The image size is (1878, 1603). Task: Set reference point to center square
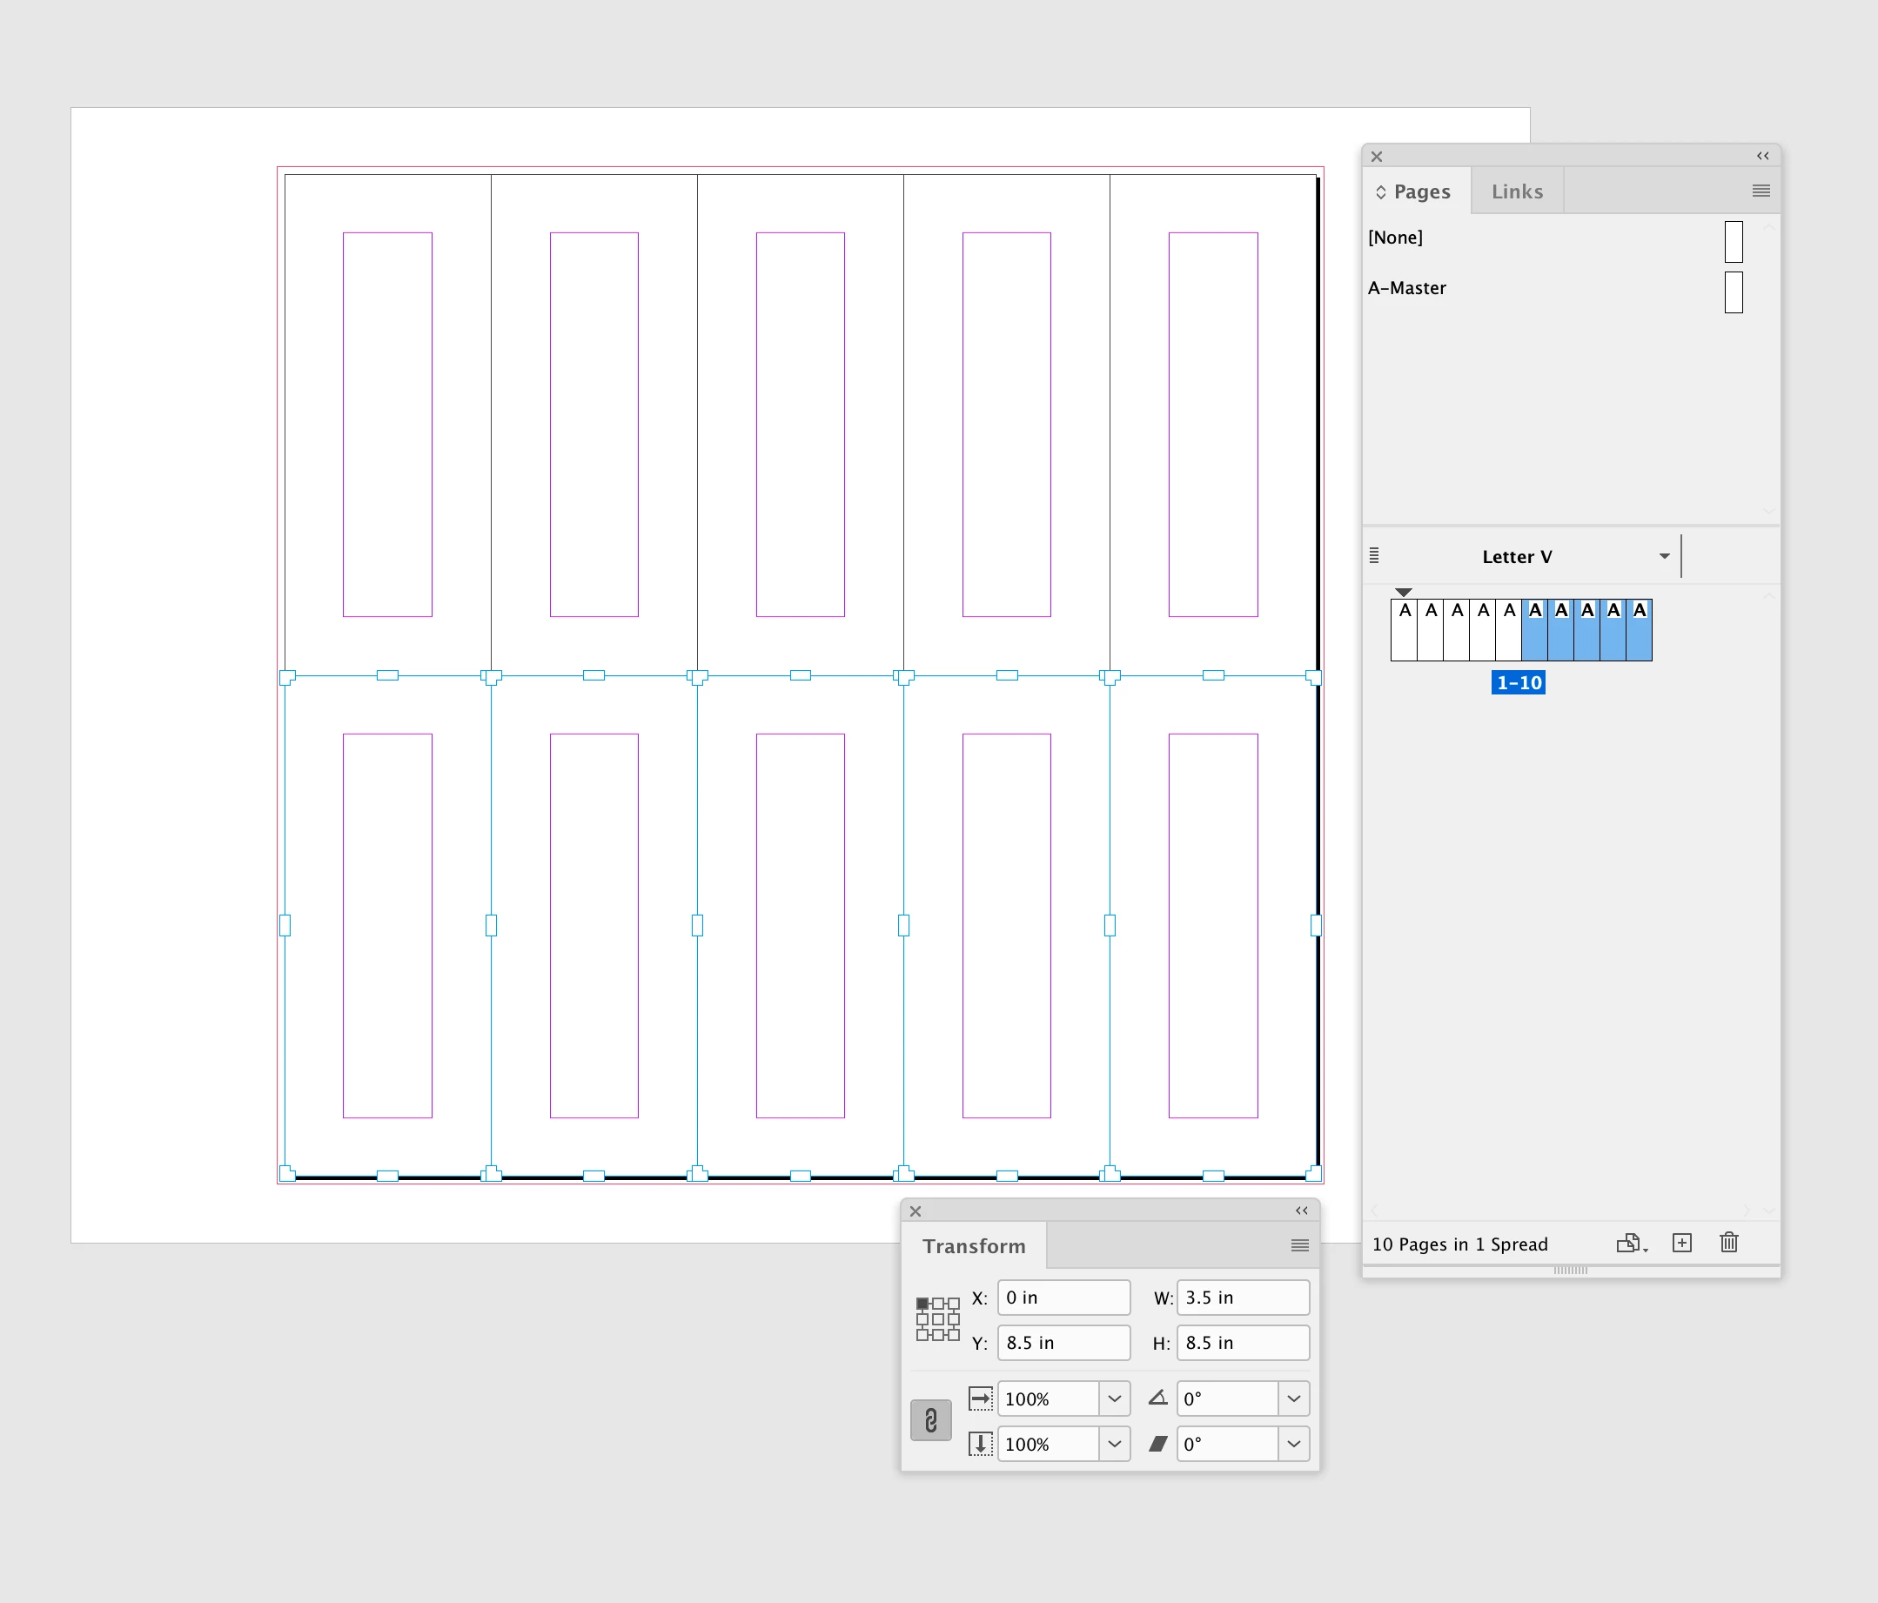937,1319
